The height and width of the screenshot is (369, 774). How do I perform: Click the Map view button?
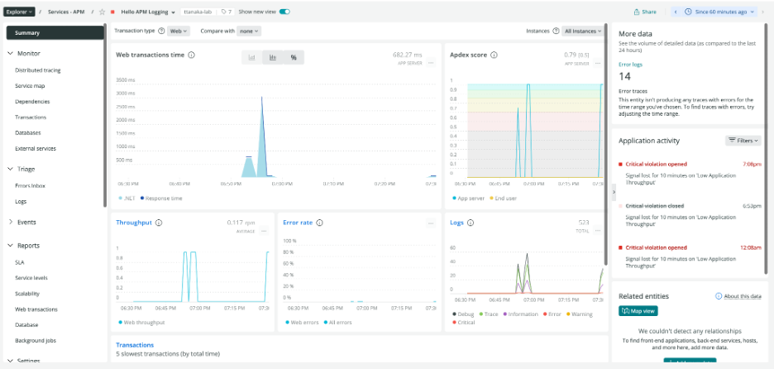[638, 311]
